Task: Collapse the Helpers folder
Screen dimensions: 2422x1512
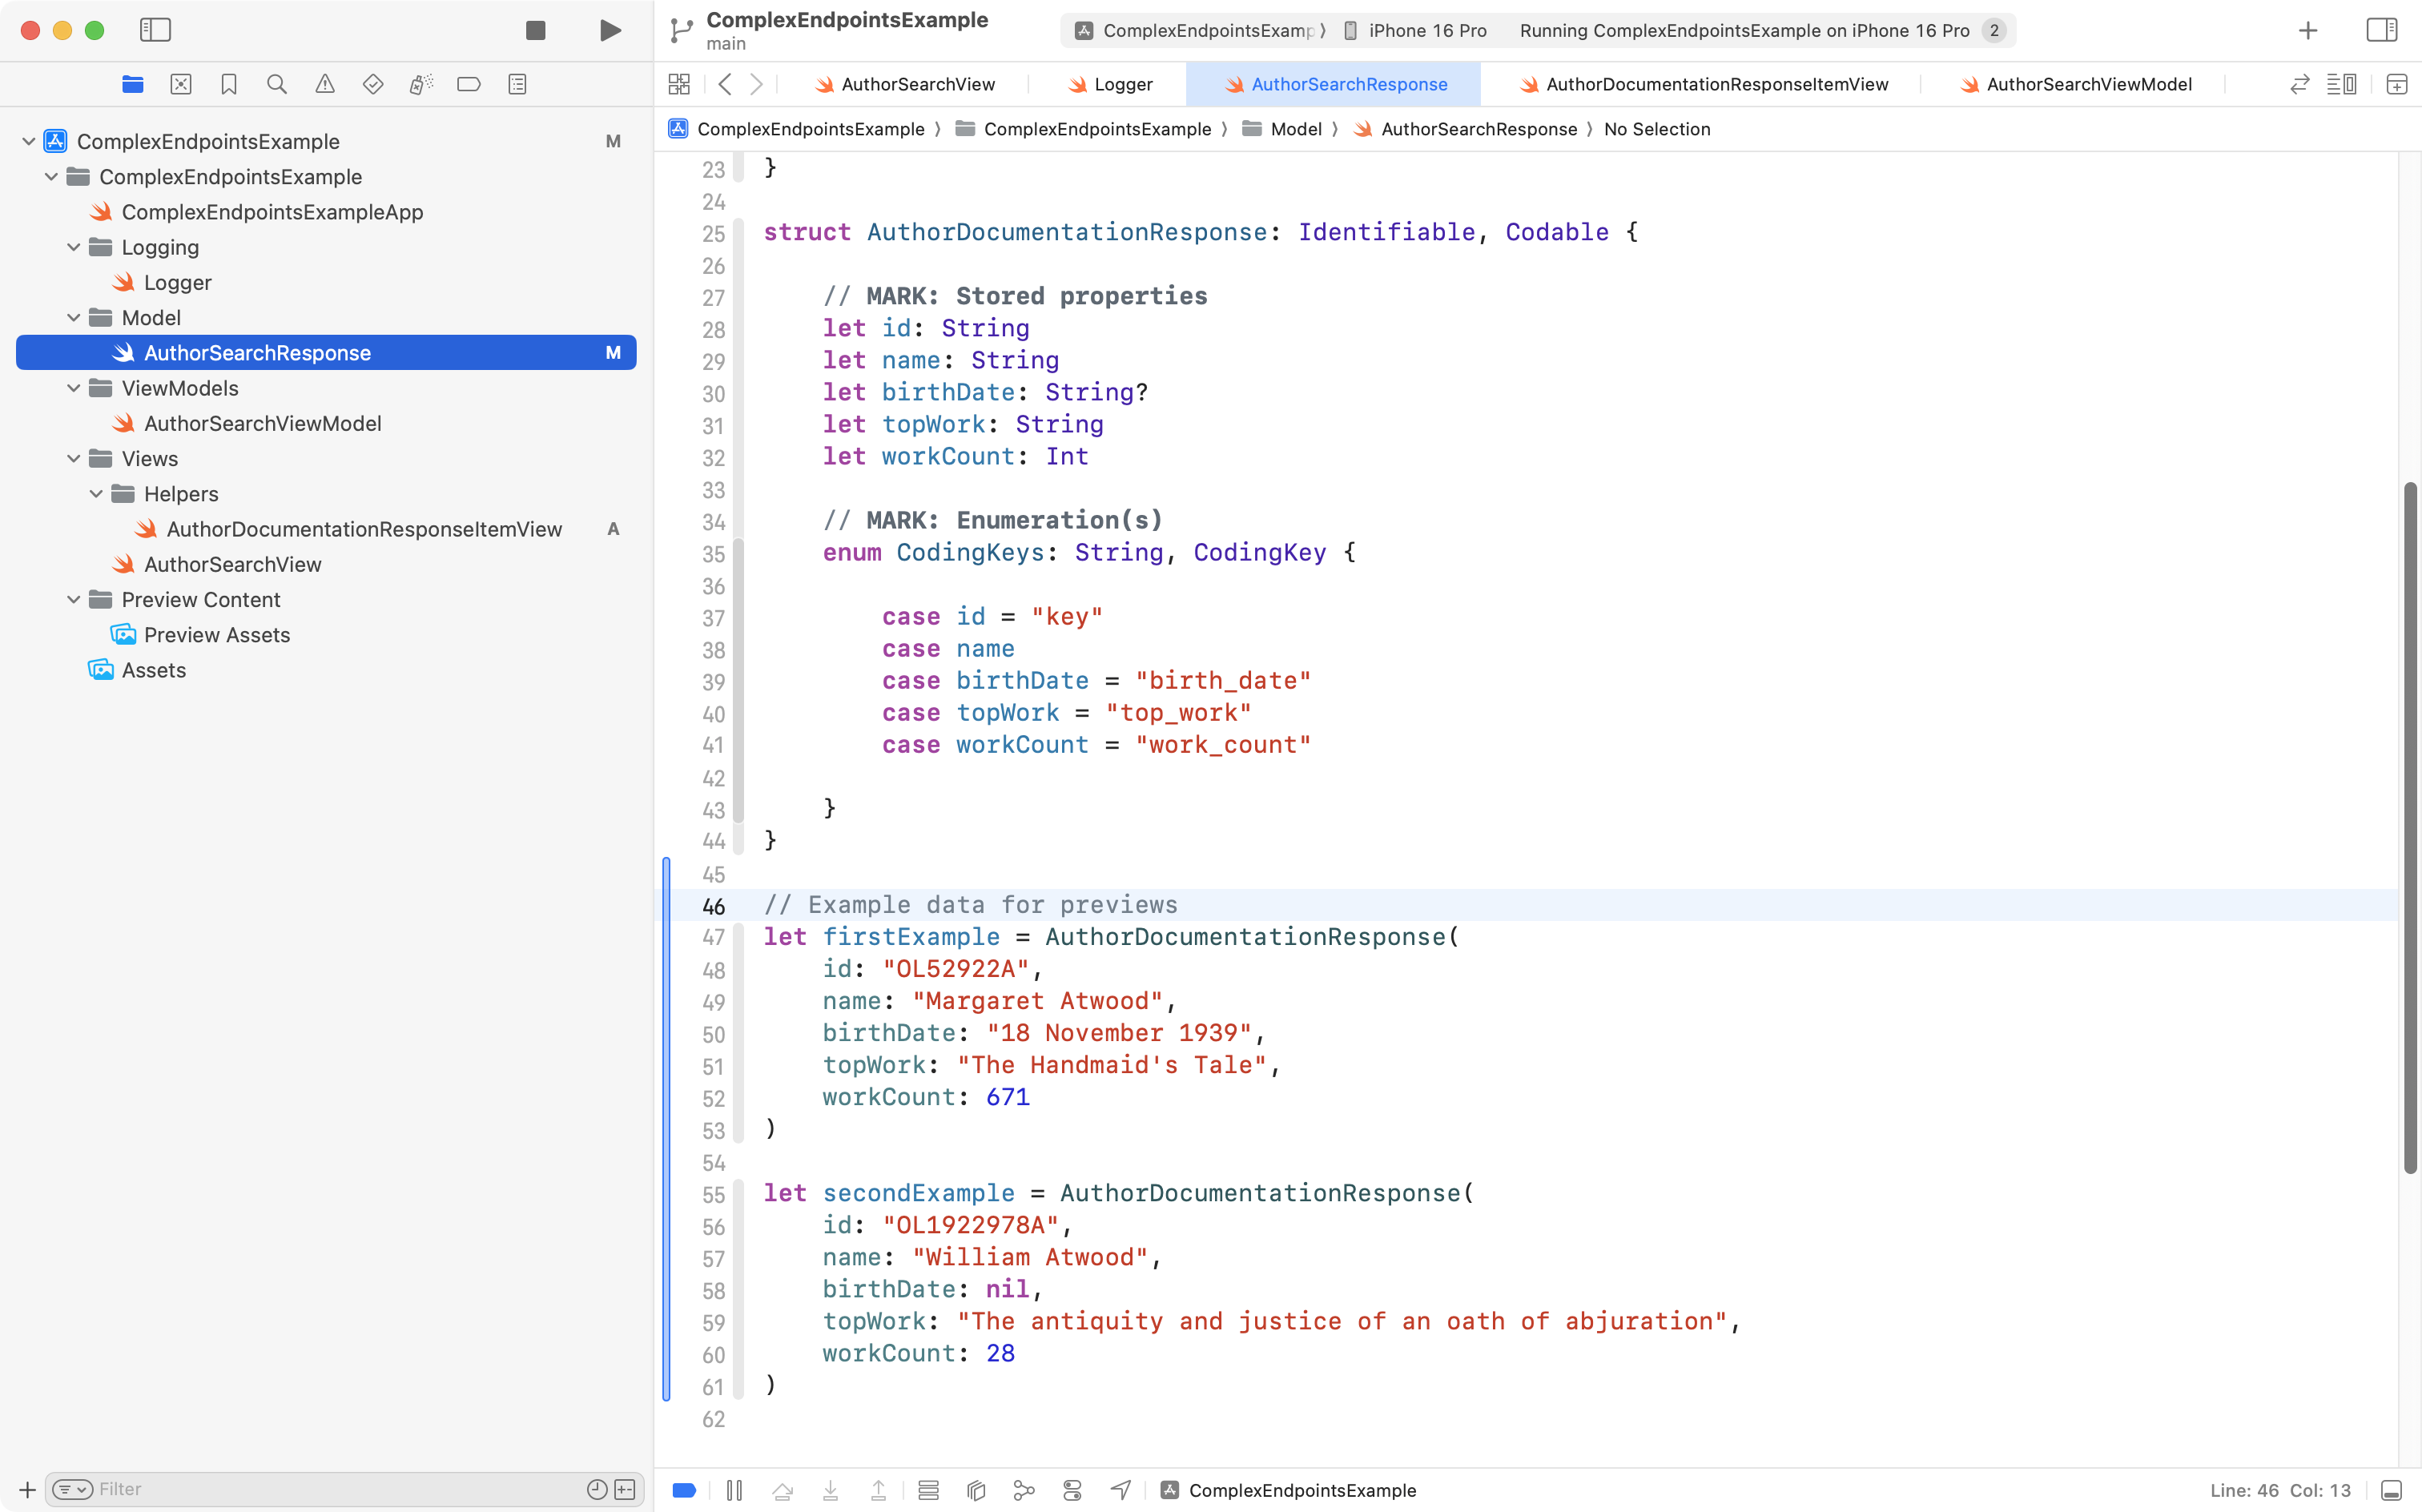Action: coord(96,494)
